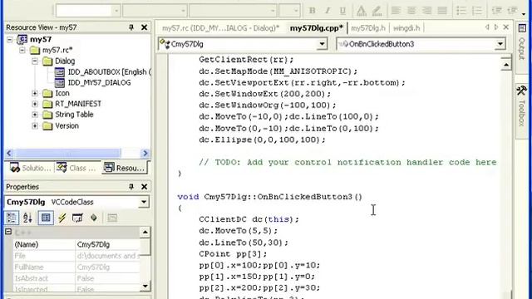This screenshot has width=532, height=299.
Task: Switch to my57Dlg.cpp tab
Action: 316,28
